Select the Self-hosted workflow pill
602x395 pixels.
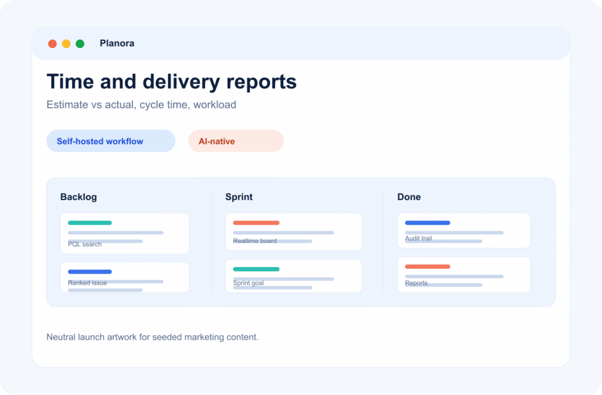pyautogui.click(x=111, y=141)
